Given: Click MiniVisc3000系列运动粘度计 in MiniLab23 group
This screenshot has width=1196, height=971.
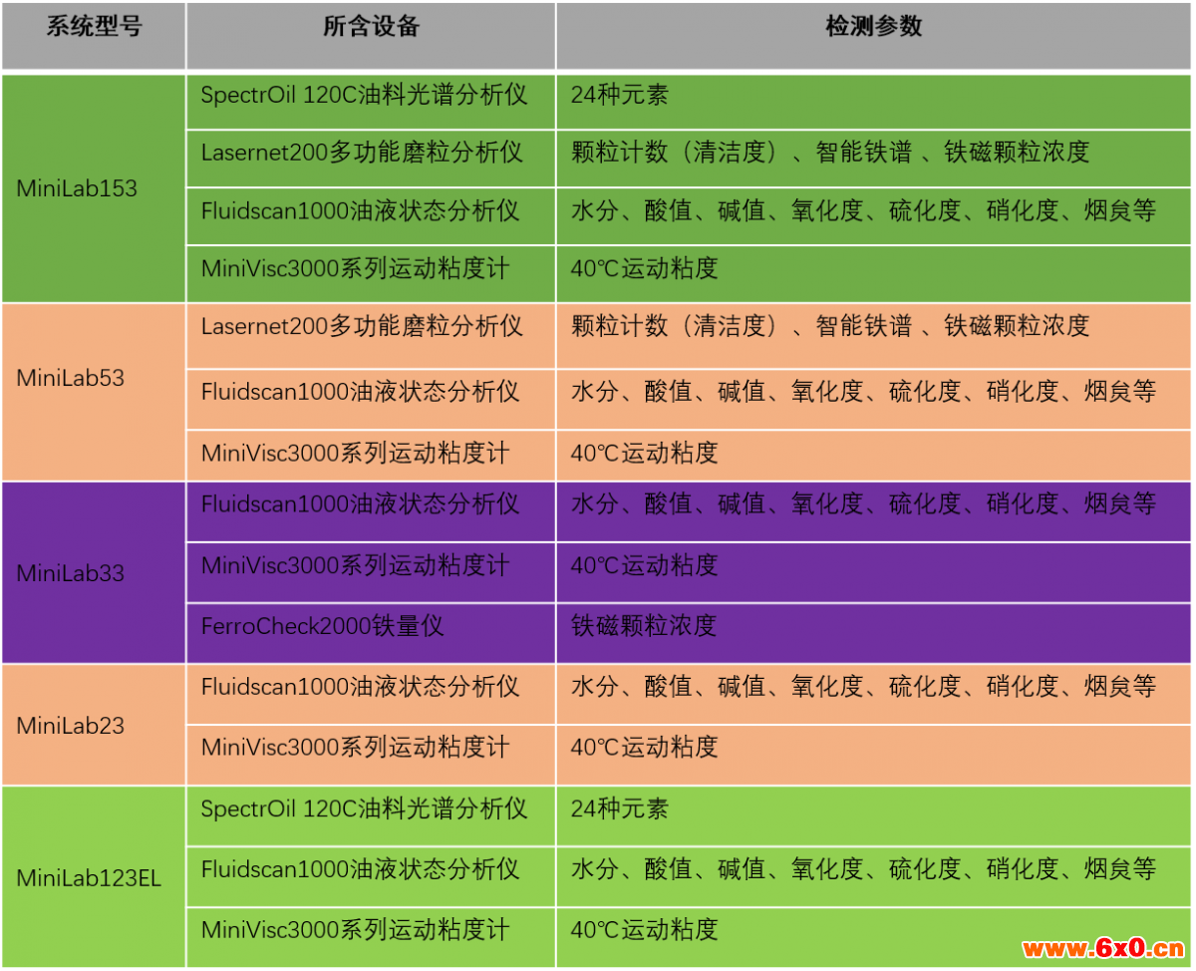Looking at the screenshot, I should coord(371,755).
